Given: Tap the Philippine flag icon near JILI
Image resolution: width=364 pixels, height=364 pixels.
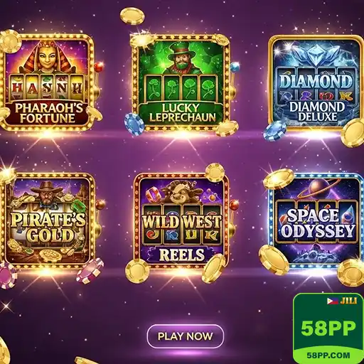Looking at the screenshot, I should coord(333,301).
